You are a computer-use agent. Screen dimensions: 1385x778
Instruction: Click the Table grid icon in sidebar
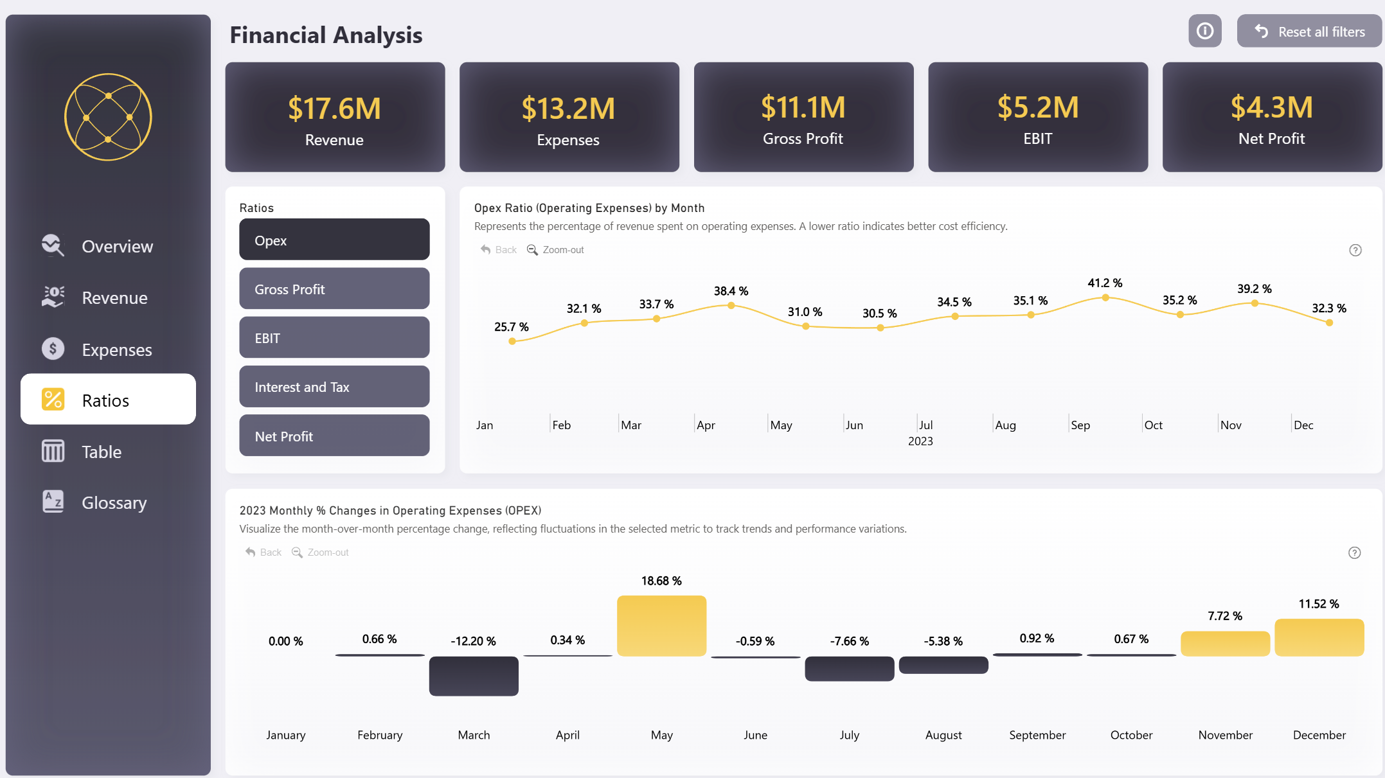[53, 451]
